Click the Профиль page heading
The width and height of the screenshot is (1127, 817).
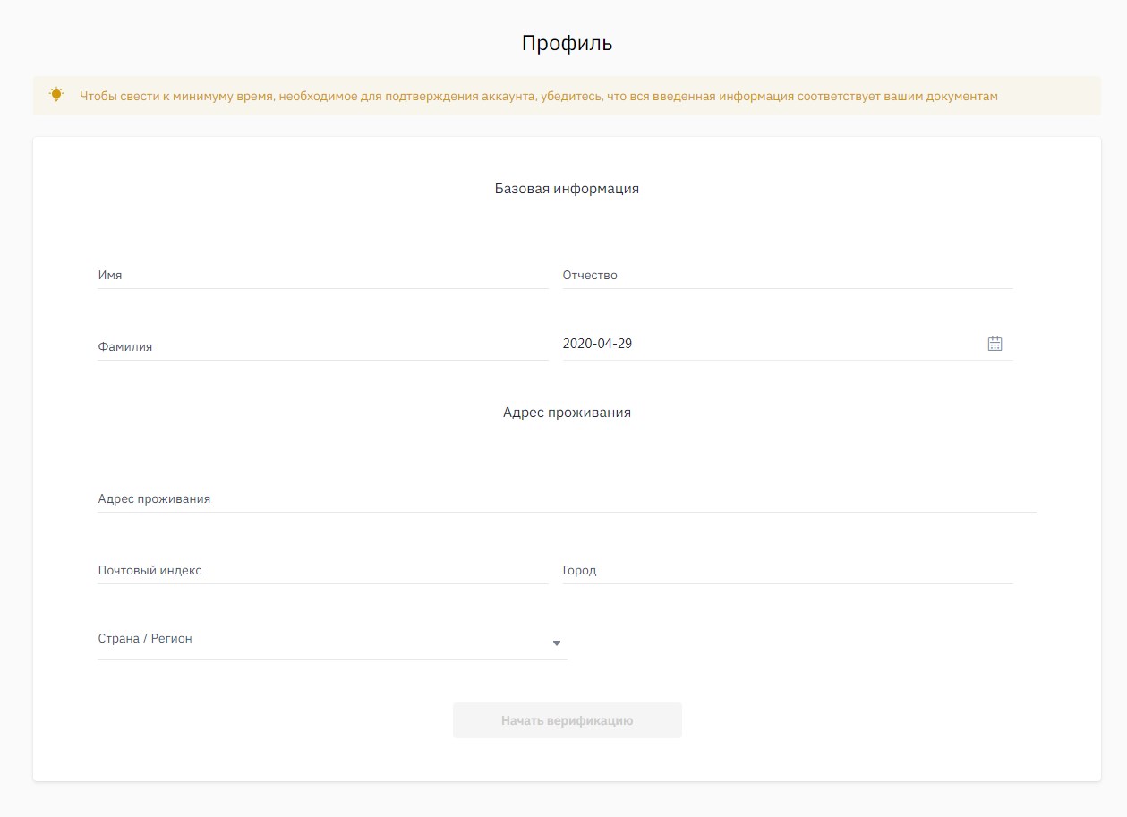point(567,43)
